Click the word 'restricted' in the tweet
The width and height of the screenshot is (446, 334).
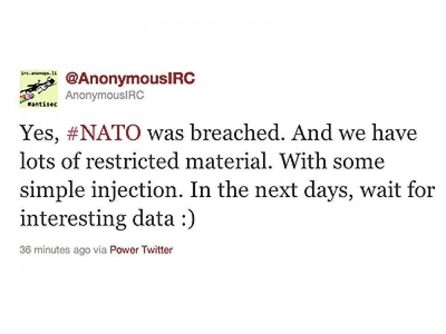tap(132, 161)
